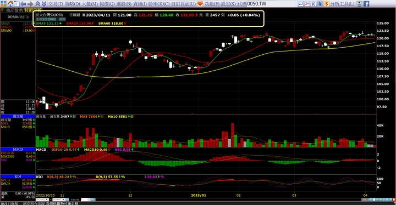Open 分析工具(L) menu
Image resolution: width=396 pixels, height=205 pixels.
[x=343, y=4]
